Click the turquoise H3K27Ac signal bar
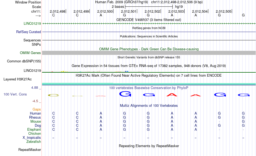 tap(149, 84)
